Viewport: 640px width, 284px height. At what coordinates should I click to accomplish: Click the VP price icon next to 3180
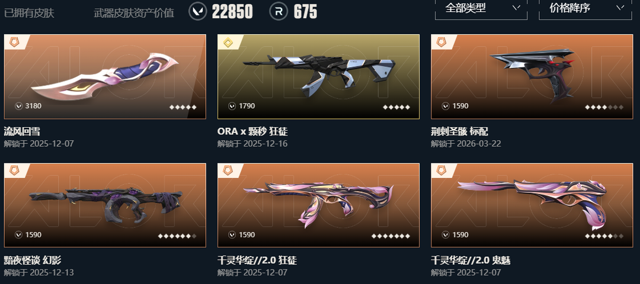click(x=18, y=106)
